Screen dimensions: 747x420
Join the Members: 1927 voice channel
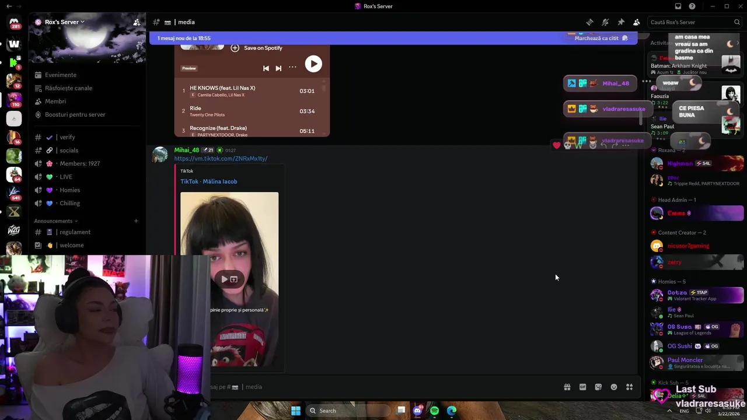pyautogui.click(x=79, y=163)
